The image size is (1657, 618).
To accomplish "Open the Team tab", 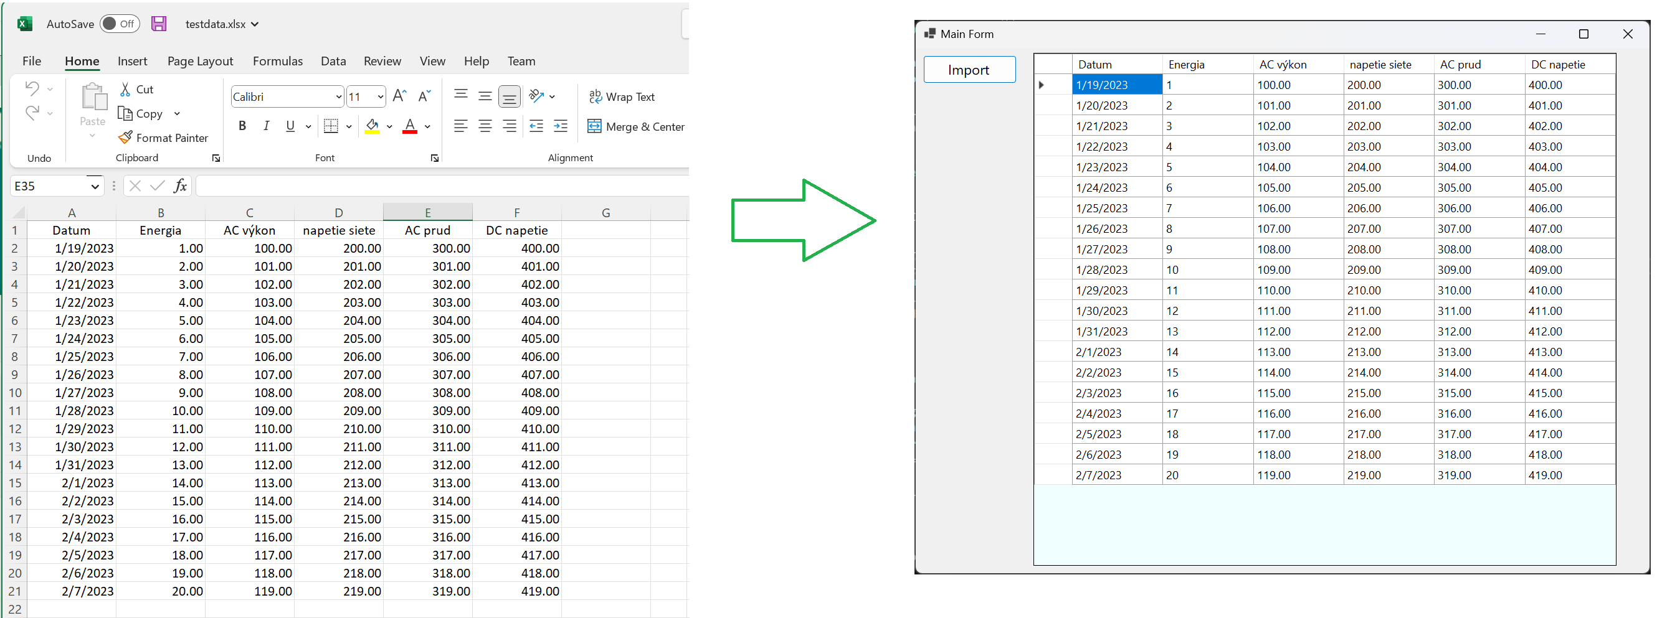I will pyautogui.click(x=521, y=61).
